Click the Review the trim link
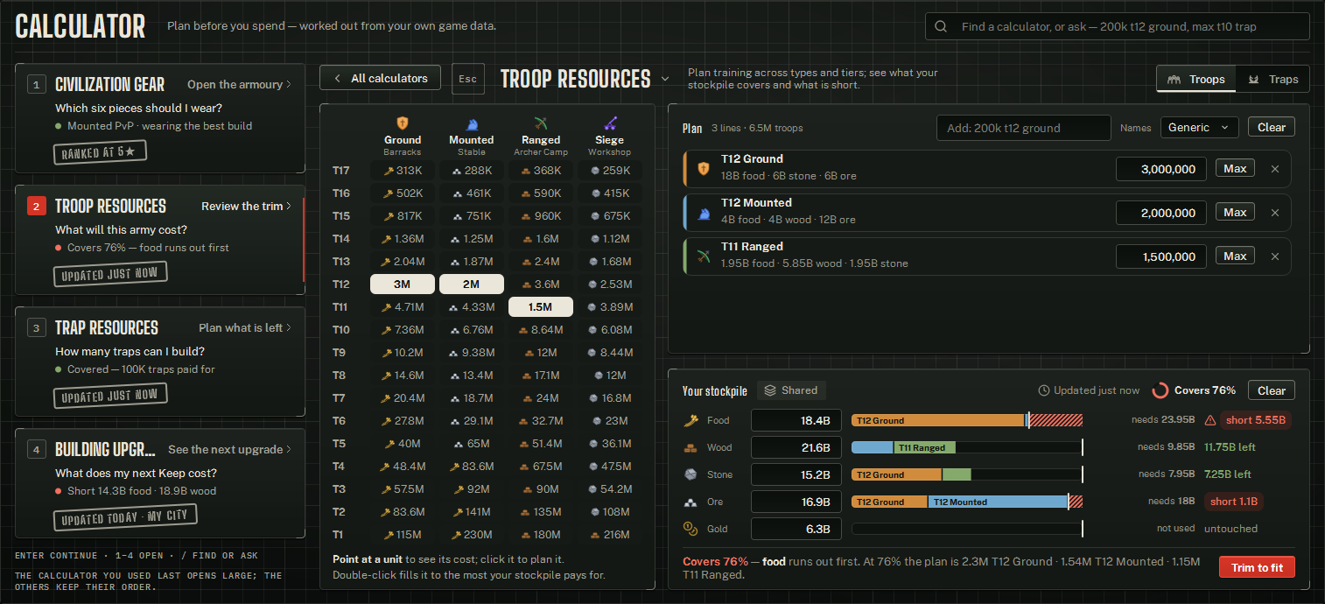 (x=246, y=206)
